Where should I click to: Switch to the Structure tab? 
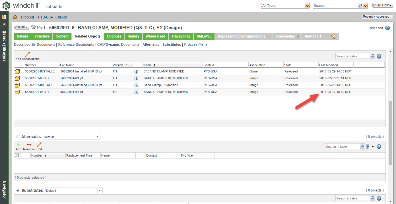pos(42,36)
